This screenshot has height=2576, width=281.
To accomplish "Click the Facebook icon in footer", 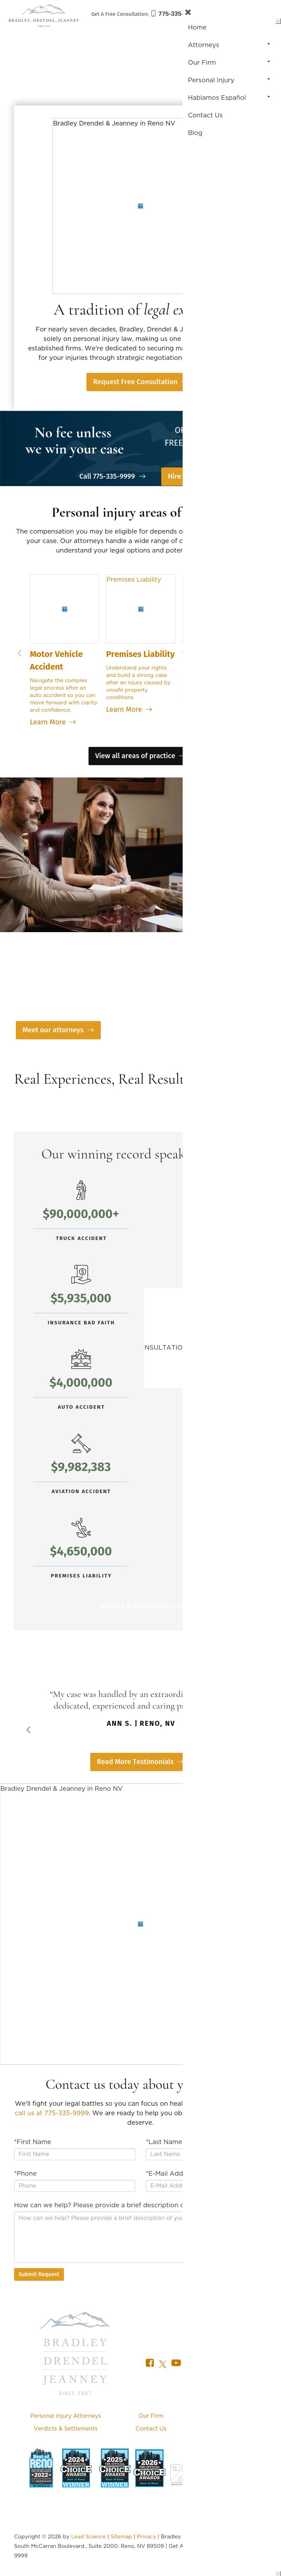I will [150, 2363].
